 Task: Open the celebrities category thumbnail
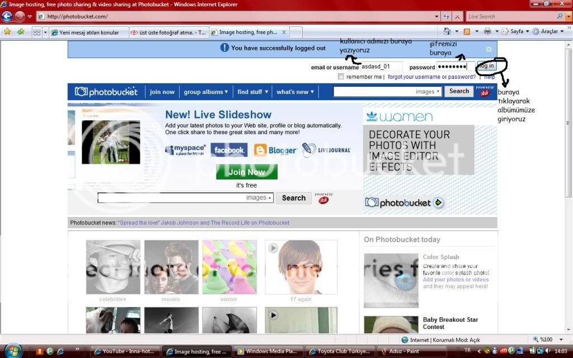[x=113, y=267]
